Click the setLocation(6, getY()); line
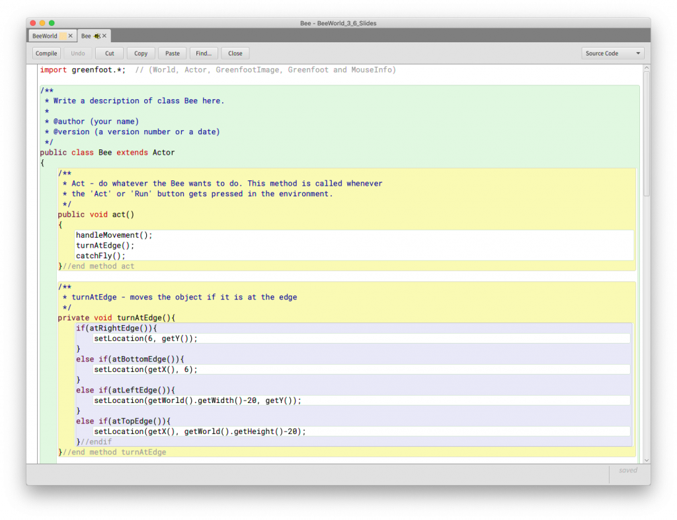This screenshot has height=520, width=677. pos(145,338)
